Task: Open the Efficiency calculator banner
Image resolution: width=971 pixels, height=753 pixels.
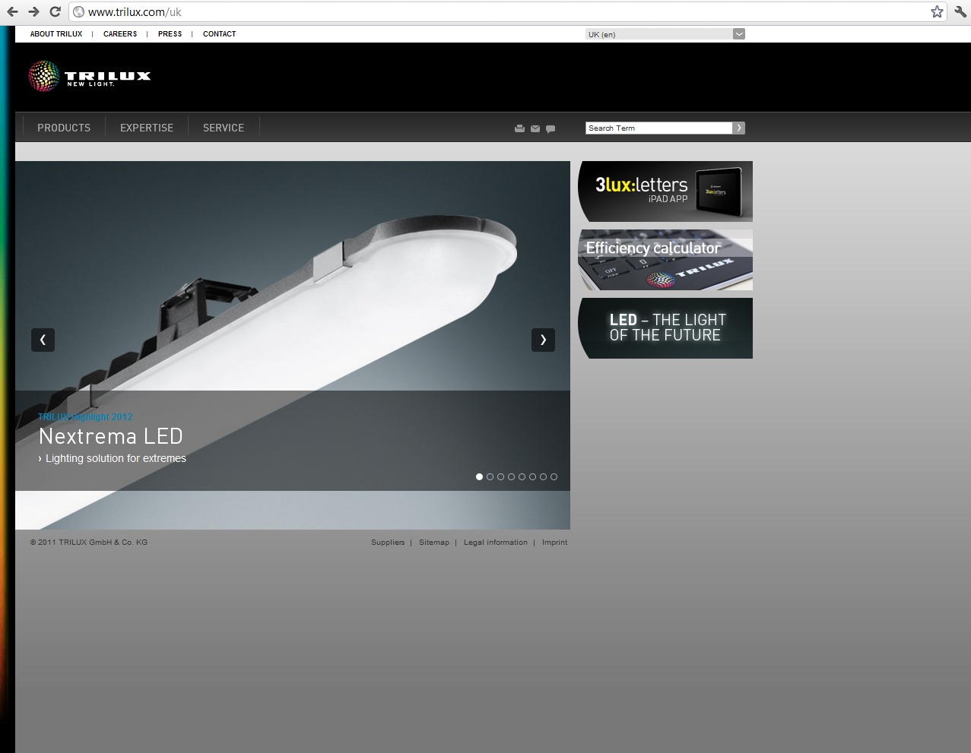Action: 665,260
